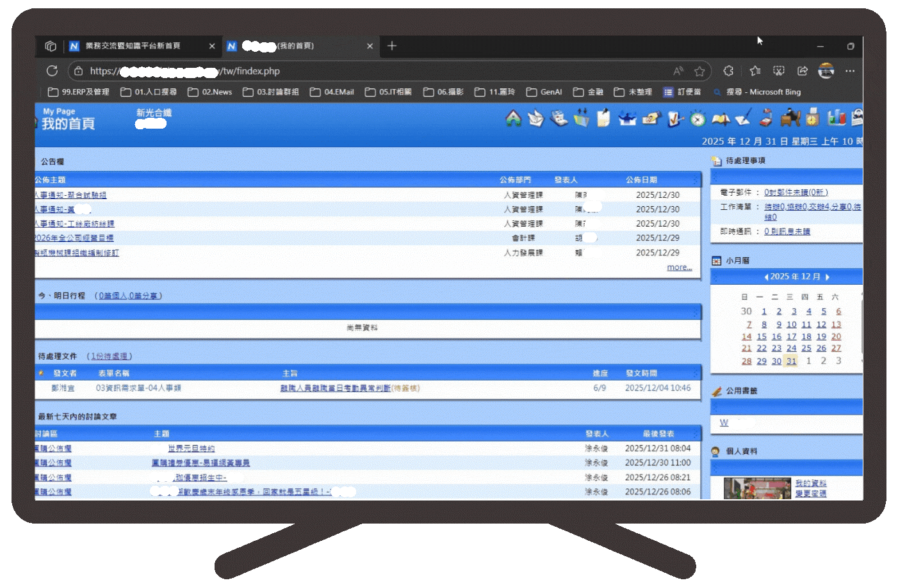Viewport: 898px width, 585px height.
Task: Go to next month in mini calendar
Action: click(x=828, y=277)
